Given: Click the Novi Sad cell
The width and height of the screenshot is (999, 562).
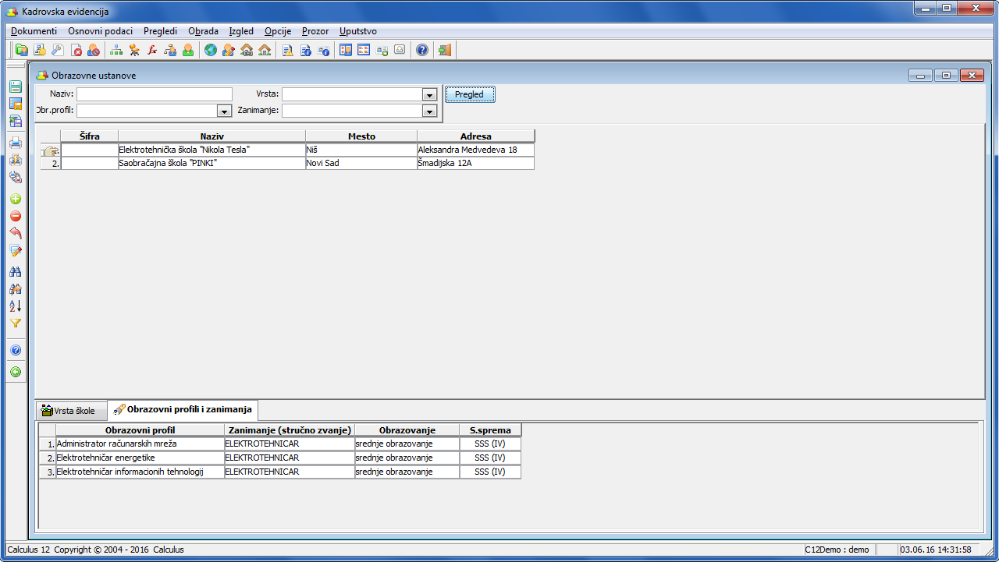Looking at the screenshot, I should [x=361, y=164].
